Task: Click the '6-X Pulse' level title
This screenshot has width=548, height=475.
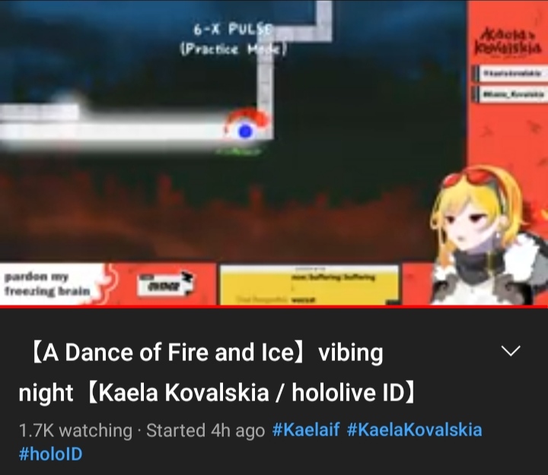Action: click(x=232, y=30)
